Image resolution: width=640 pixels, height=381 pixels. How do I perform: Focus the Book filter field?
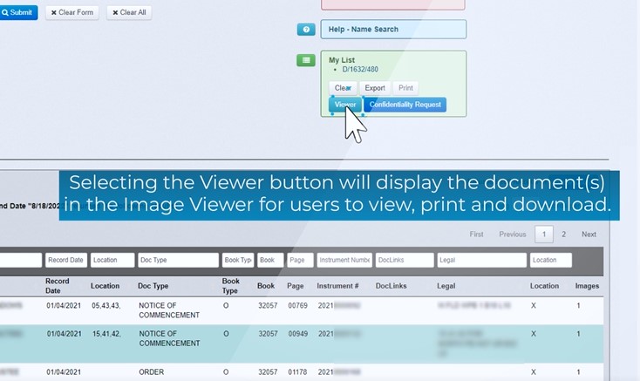click(270, 261)
